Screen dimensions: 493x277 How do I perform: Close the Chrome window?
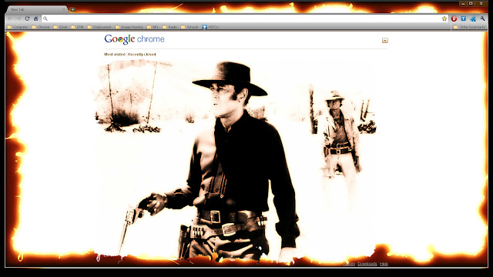click(x=481, y=4)
